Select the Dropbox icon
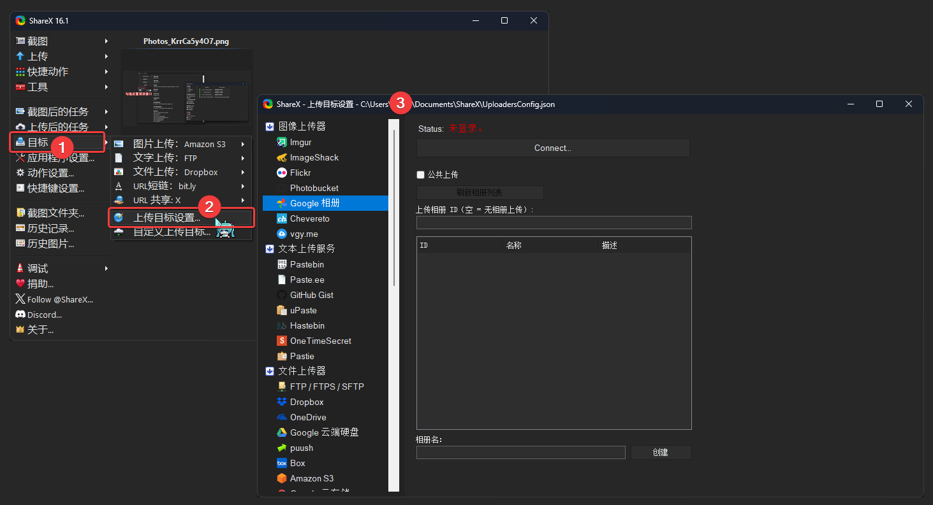This screenshot has width=933, height=505. coord(282,402)
